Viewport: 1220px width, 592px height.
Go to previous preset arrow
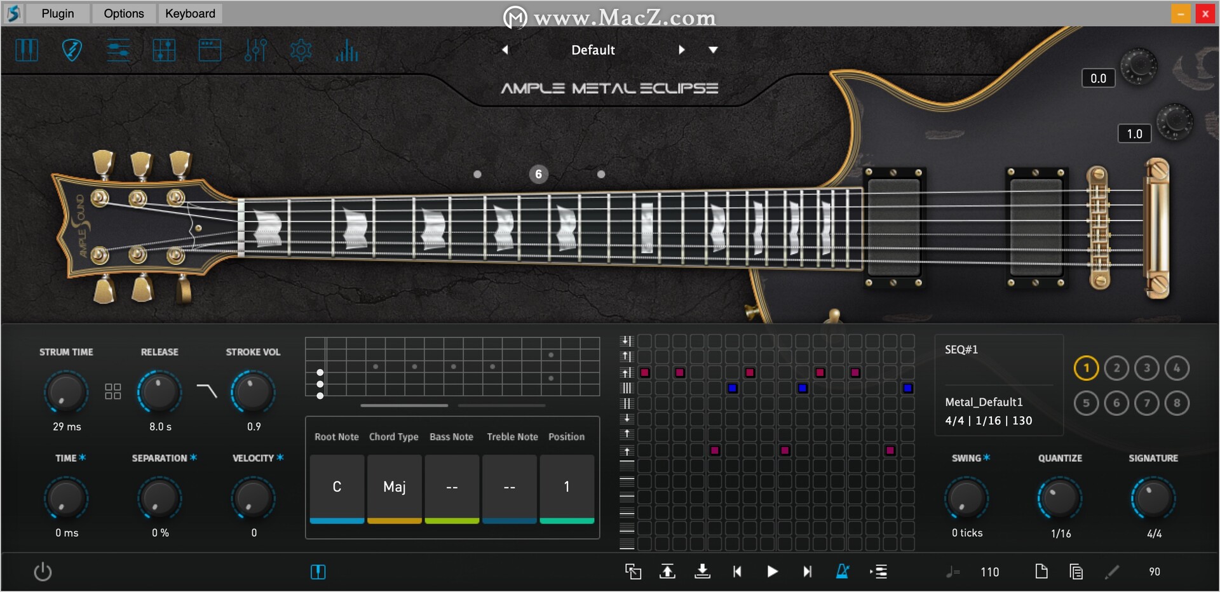click(505, 50)
